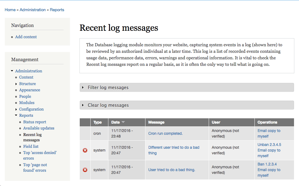Screen dimensions: 299x186
Task: Open the Reports breadcrumb link
Action: 57,10
